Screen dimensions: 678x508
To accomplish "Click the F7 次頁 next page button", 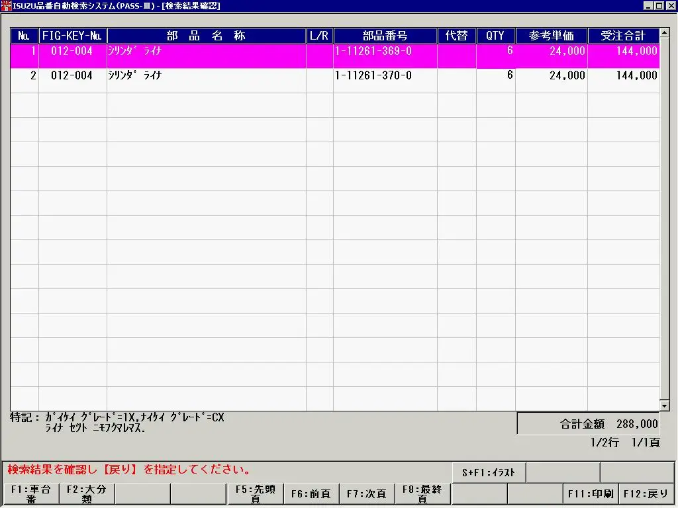I will pyautogui.click(x=367, y=493).
